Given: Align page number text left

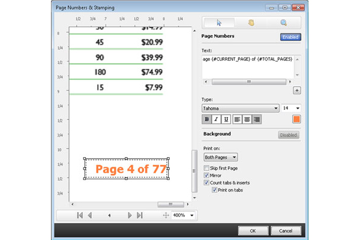Looking at the screenshot, I should pyautogui.click(x=237, y=119).
